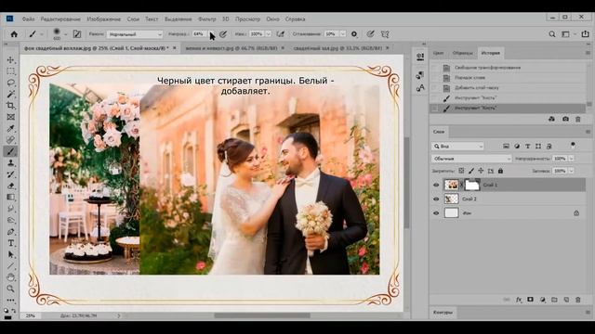Create new snapshot camera icon in History
This screenshot has height=334, width=595.
(x=565, y=119)
